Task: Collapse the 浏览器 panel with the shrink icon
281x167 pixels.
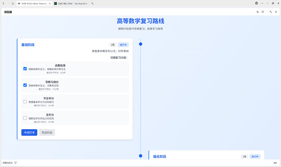Action: [270, 12]
